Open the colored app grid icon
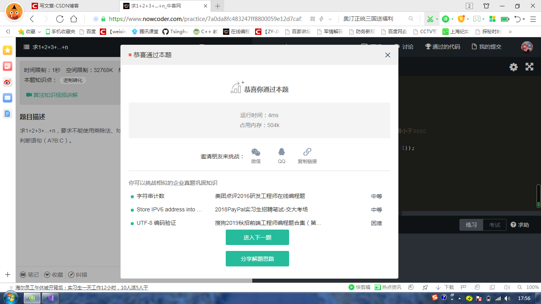Viewport: 541px width, 304px height. [x=491, y=19]
